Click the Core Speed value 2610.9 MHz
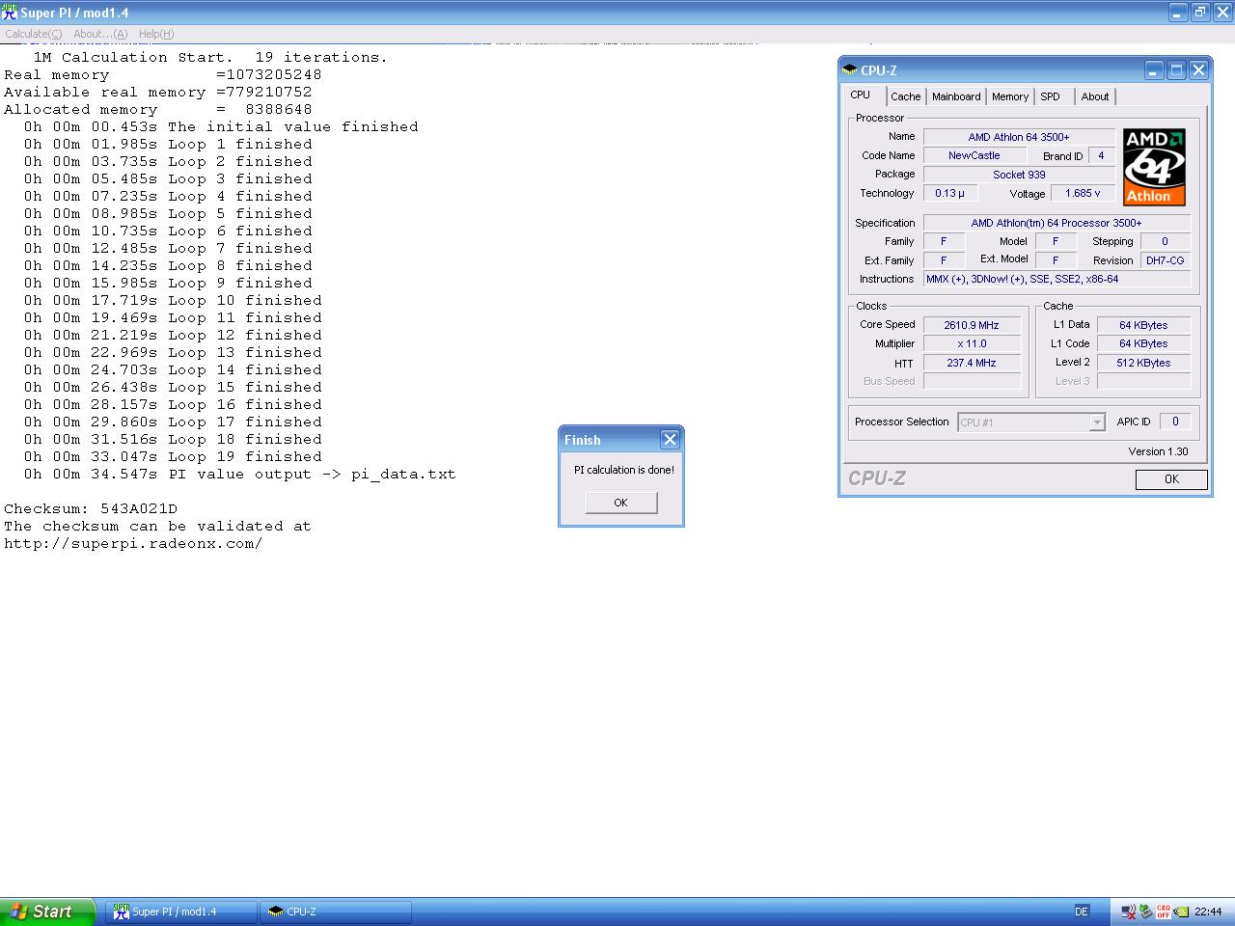 tap(972, 325)
